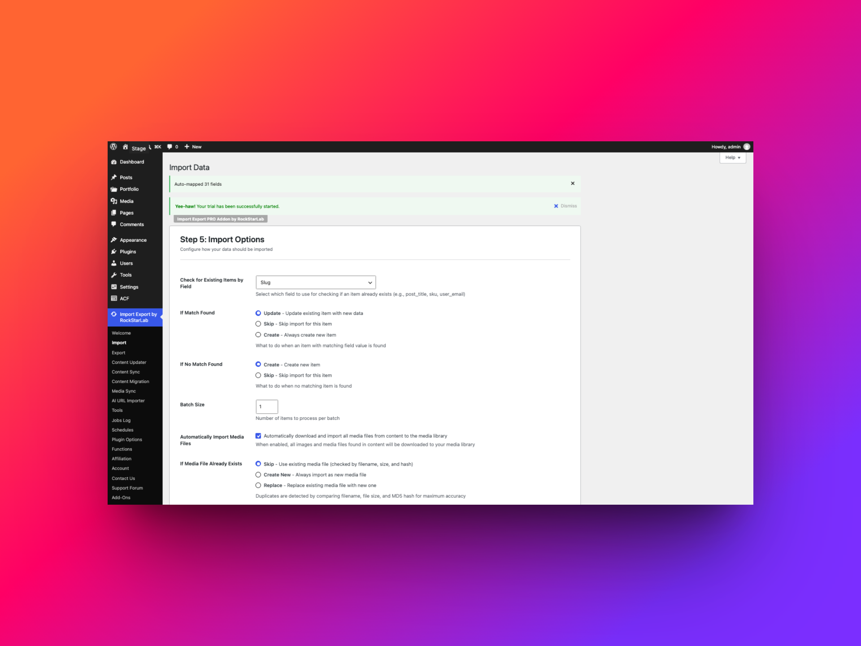This screenshot has height=646, width=861.
Task: Select Create always create new item radio
Action: tap(258, 335)
